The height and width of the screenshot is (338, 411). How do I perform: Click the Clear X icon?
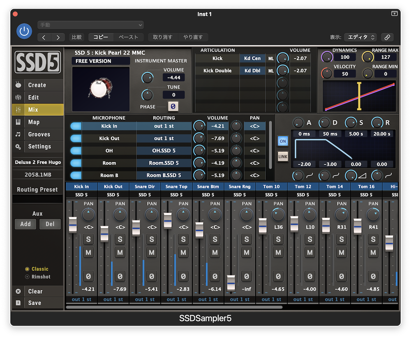pos(18,291)
